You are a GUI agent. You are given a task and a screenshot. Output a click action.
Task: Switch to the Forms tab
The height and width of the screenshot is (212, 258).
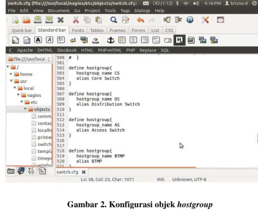point(138,30)
